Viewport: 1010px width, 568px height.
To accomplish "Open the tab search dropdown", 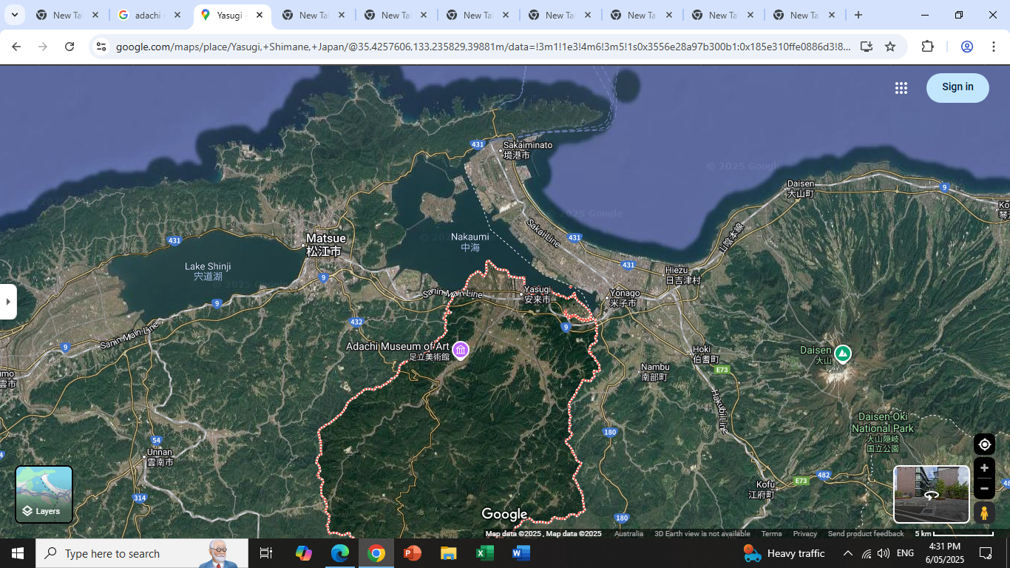I will point(14,15).
